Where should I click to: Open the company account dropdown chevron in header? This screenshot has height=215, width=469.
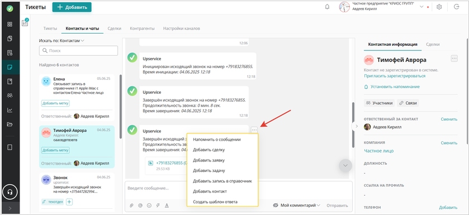[421, 7]
